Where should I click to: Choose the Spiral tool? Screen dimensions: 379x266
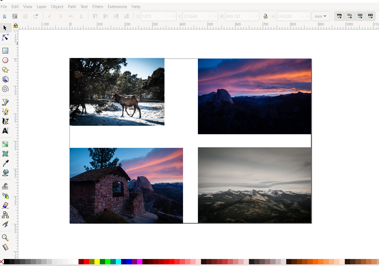point(5,89)
